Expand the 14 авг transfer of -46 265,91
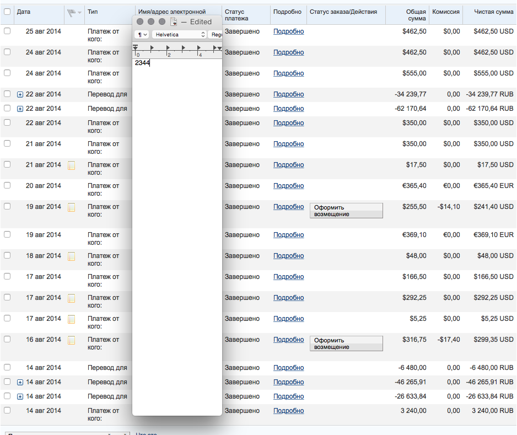This screenshot has width=517, height=435. [20, 382]
